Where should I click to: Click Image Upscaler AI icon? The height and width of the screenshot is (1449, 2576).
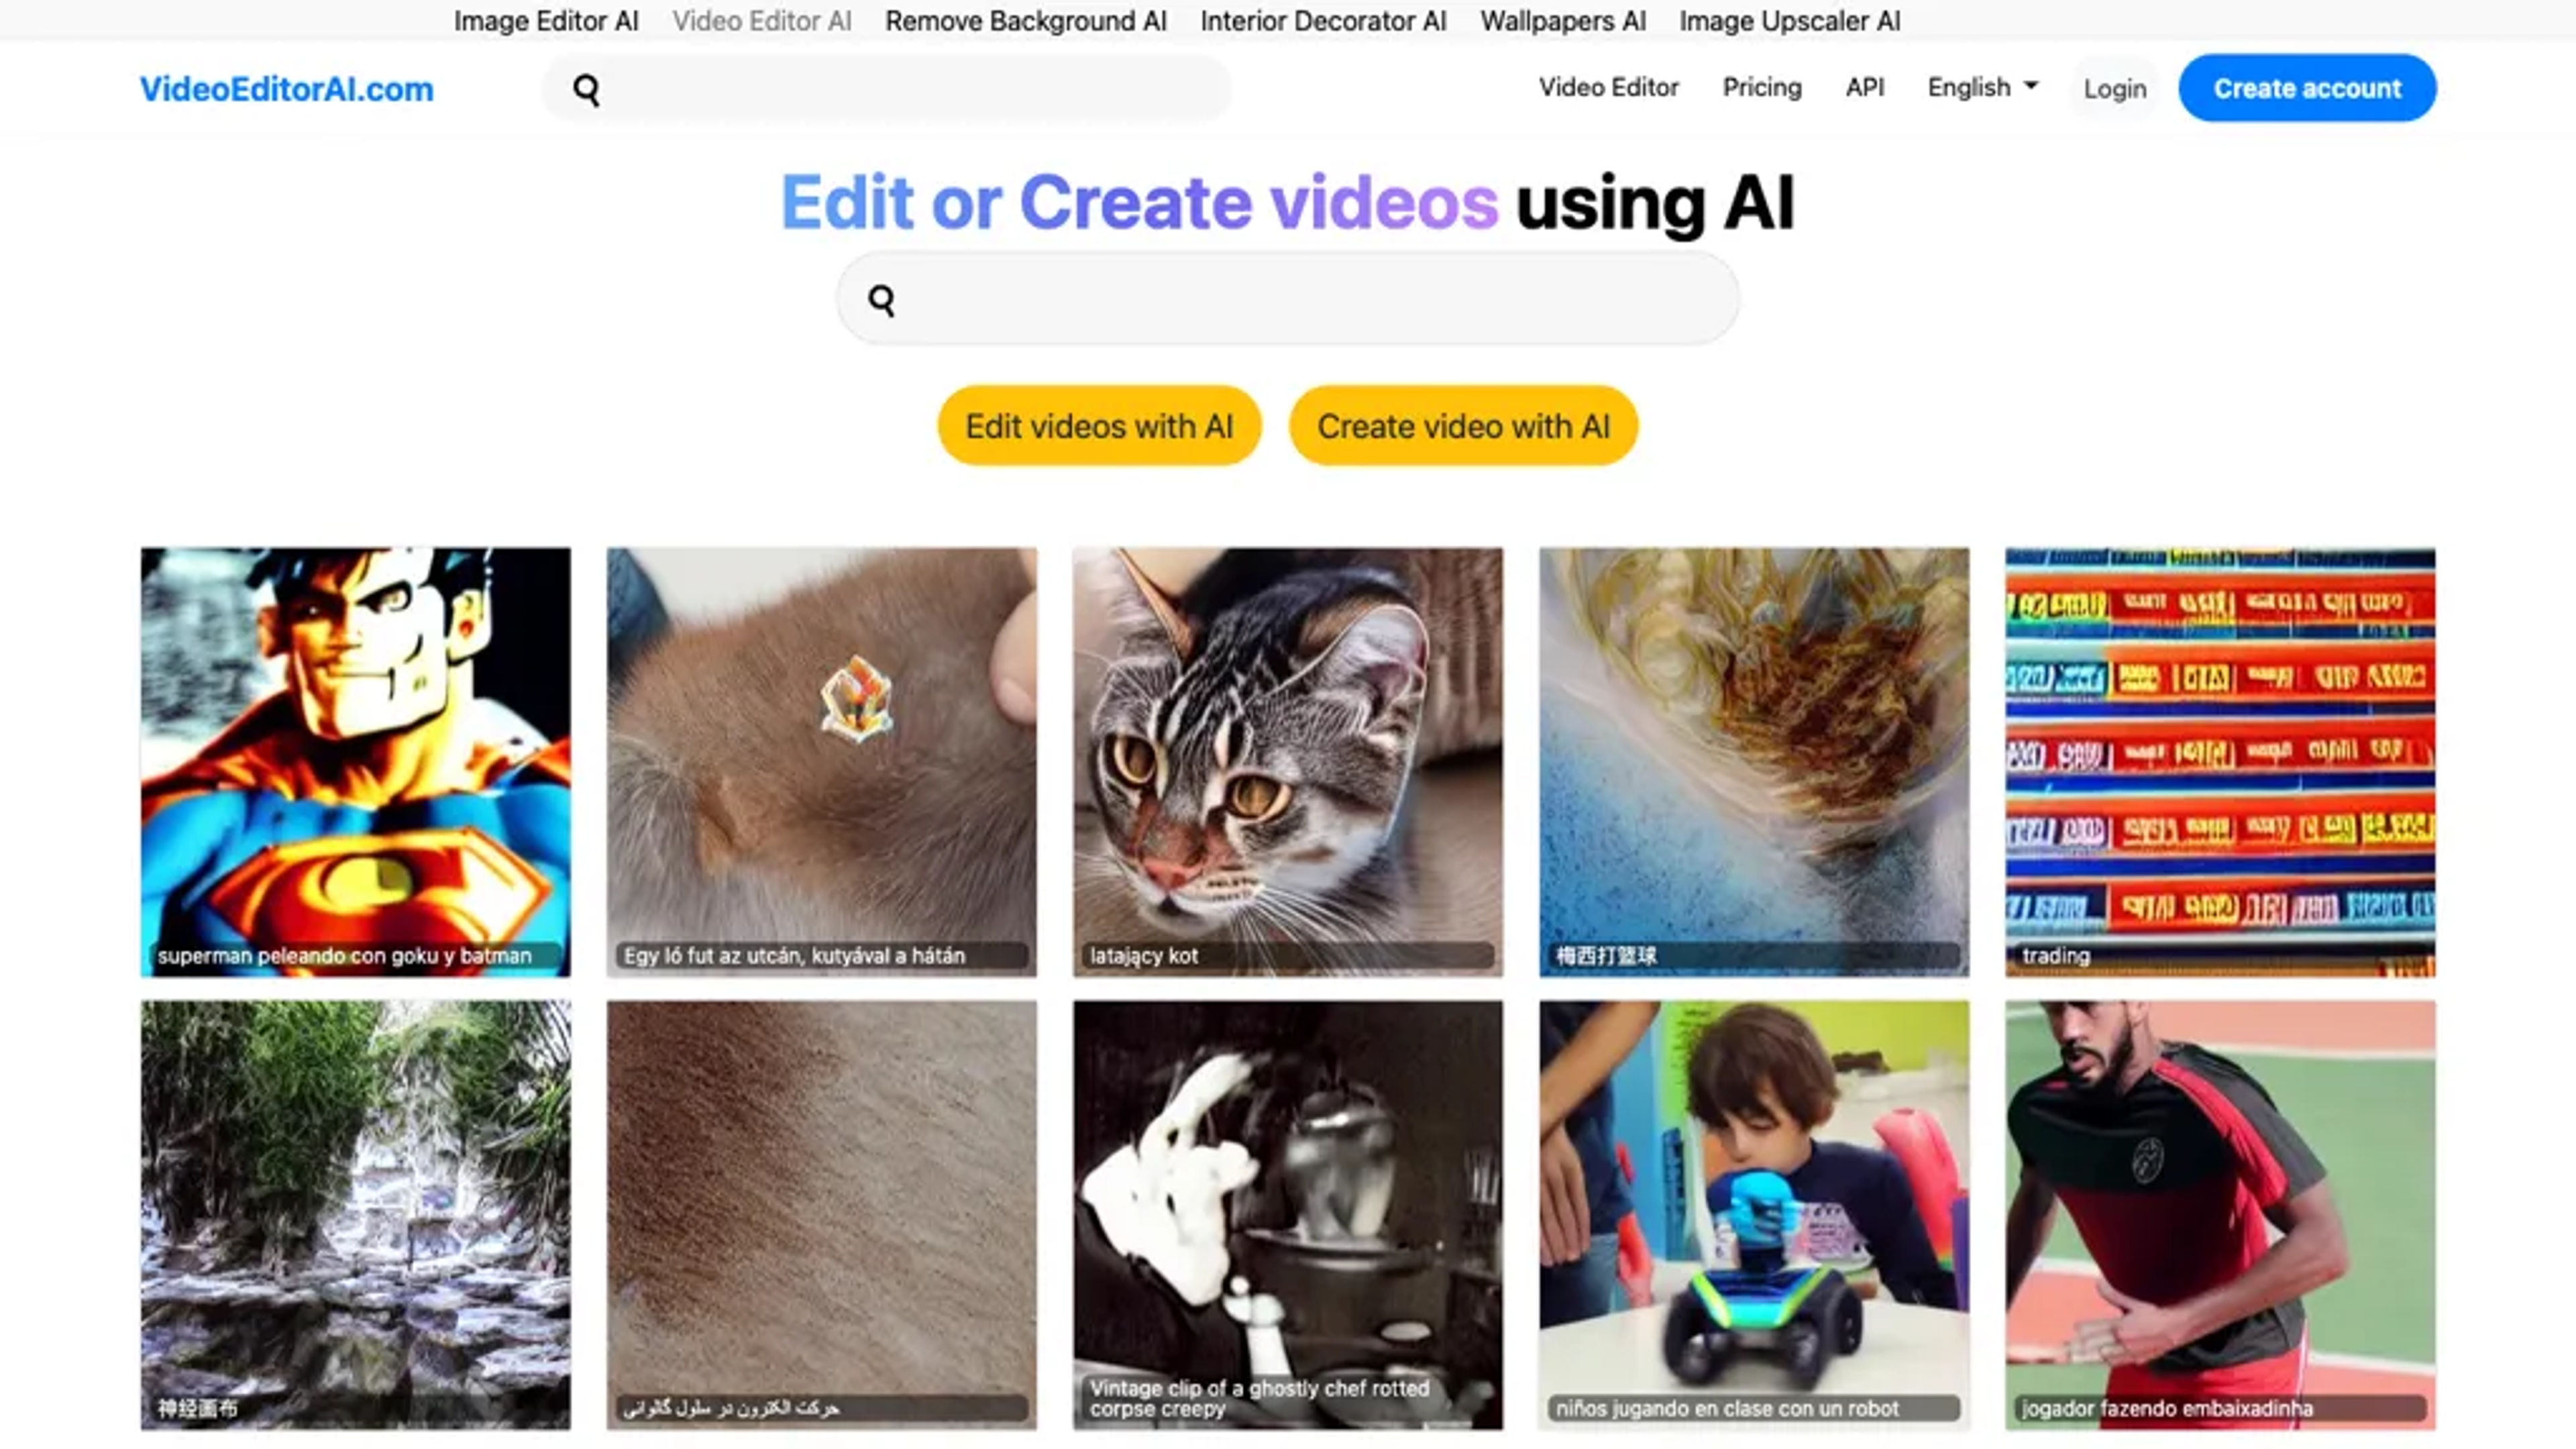1792,21
